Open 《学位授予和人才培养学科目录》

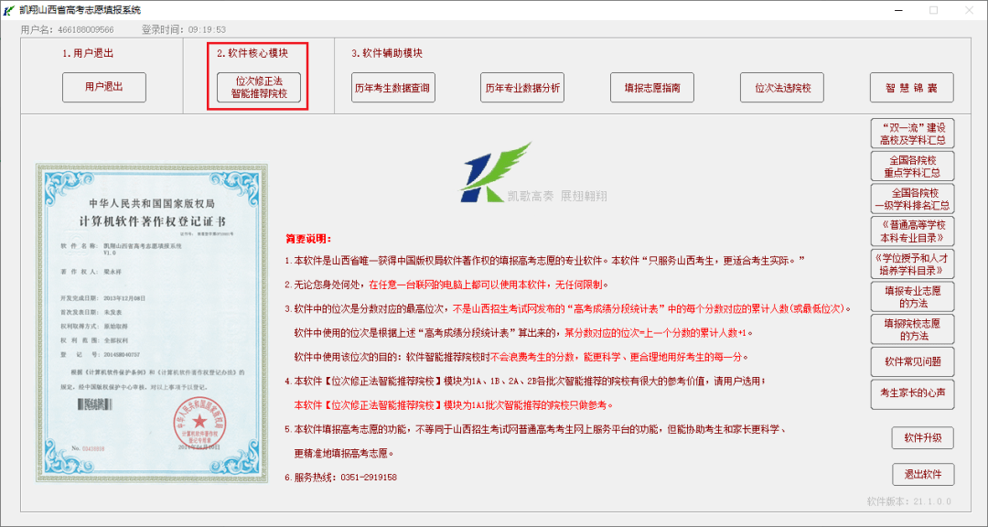pos(912,264)
